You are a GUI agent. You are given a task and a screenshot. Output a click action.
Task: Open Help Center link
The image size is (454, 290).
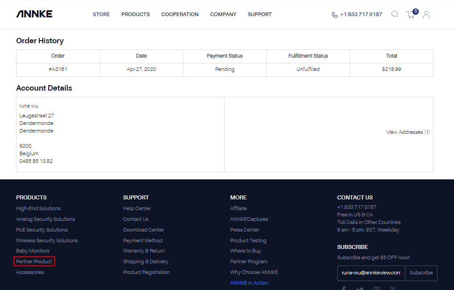point(136,208)
